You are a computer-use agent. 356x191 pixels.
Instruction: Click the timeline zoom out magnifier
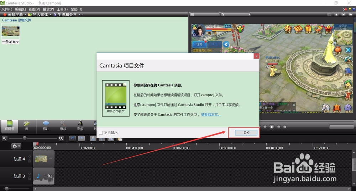(x=4, y=138)
